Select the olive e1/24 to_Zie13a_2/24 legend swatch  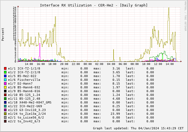pyautogui.click(x=5, y=114)
